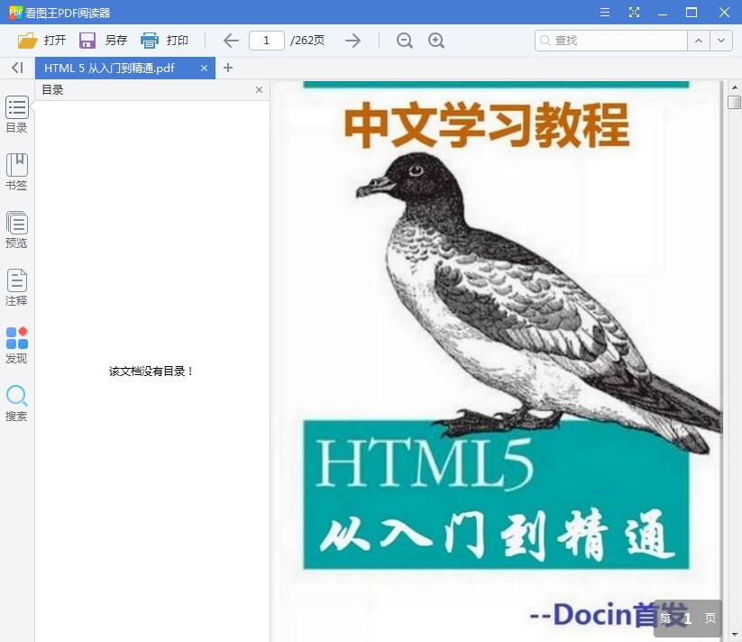Open the hamburger menu in the title bar

[604, 13]
